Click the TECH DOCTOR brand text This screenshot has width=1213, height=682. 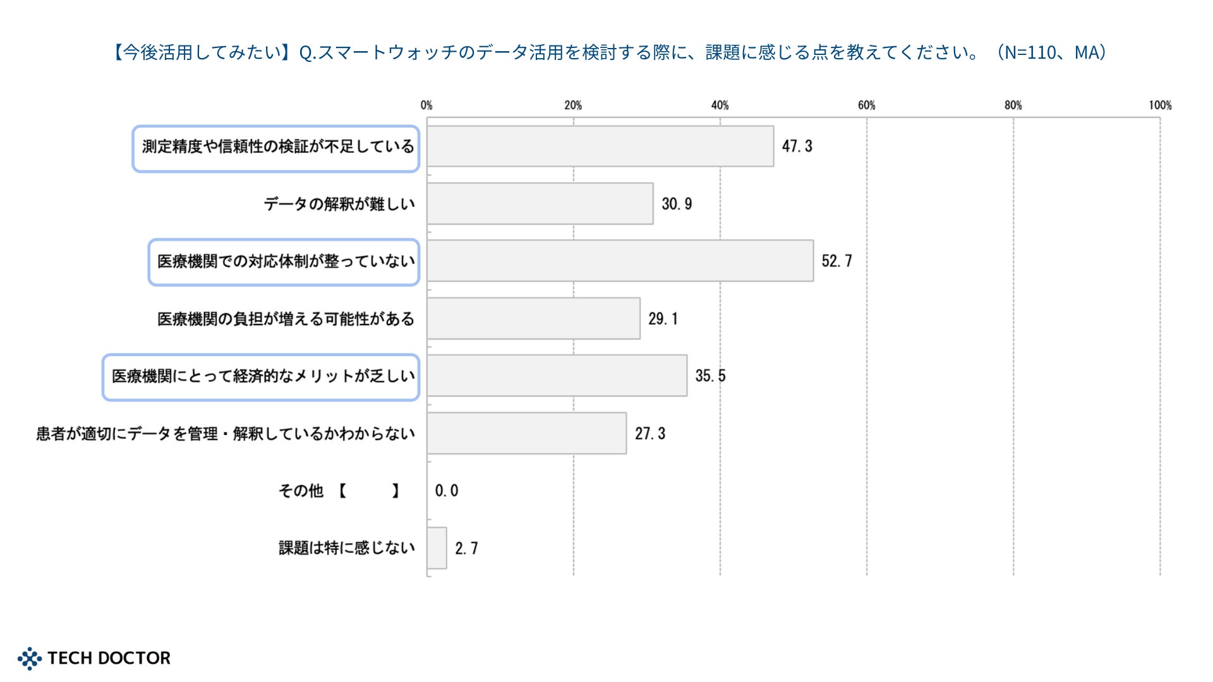tap(109, 658)
